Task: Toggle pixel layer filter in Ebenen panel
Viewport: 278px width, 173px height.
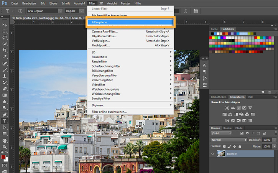Action: click(242, 133)
